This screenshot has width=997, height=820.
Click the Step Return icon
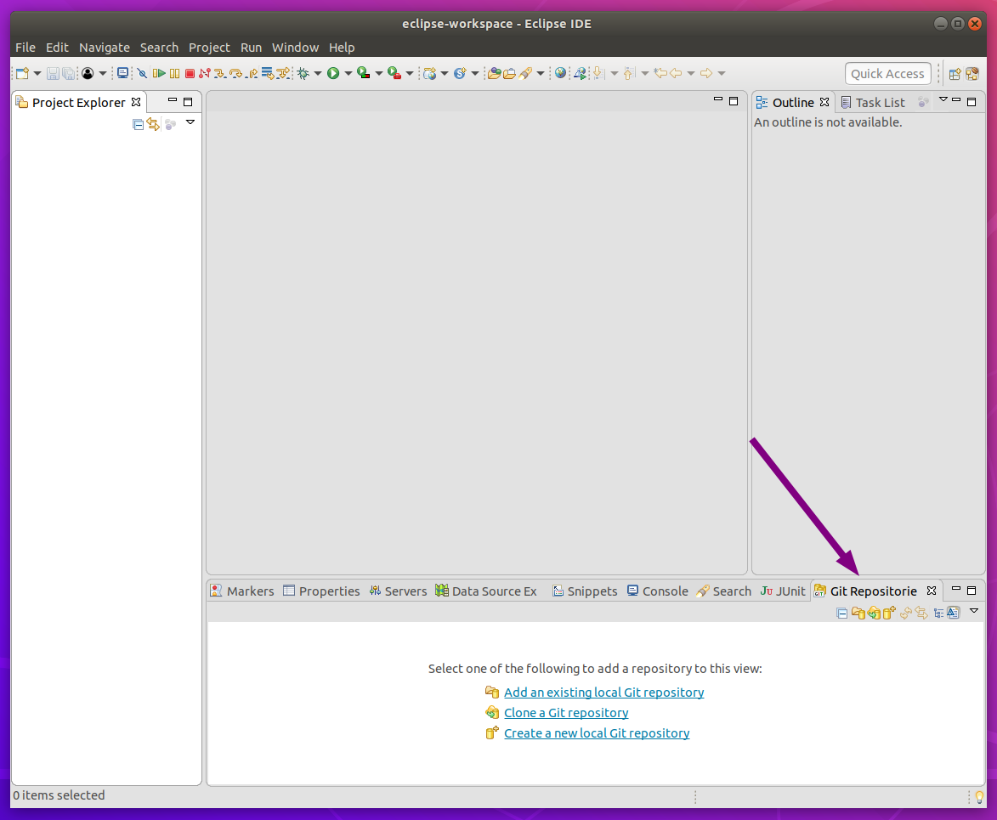click(x=252, y=74)
